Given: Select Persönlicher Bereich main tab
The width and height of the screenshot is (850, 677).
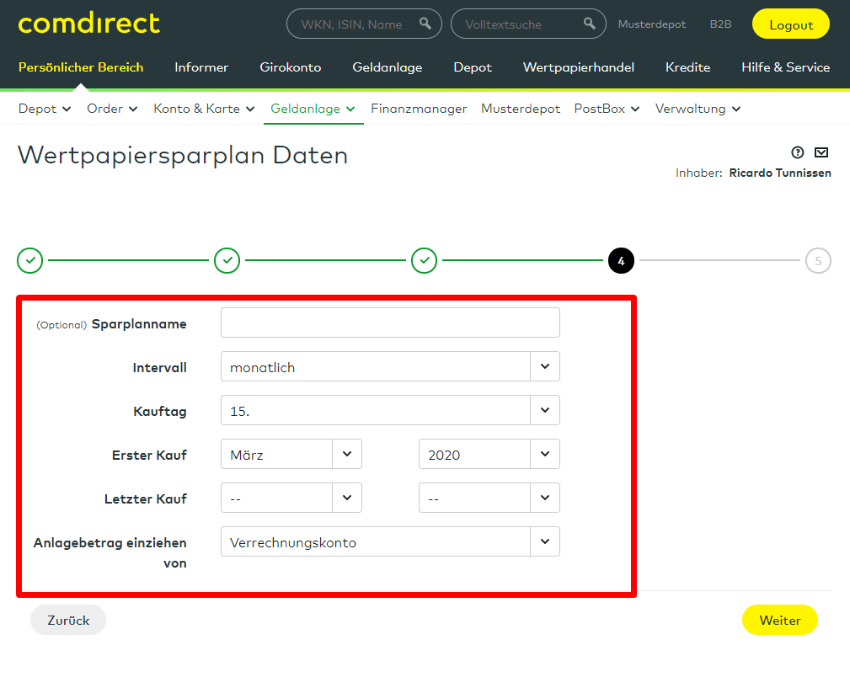Looking at the screenshot, I should pyautogui.click(x=81, y=67).
